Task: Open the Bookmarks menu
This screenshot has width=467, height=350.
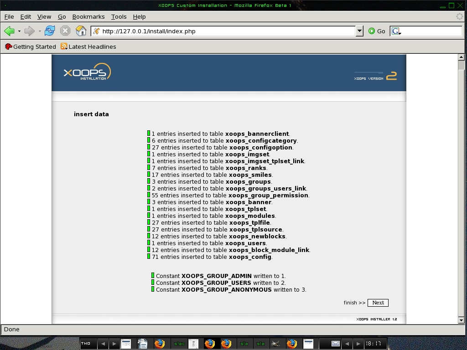Action: pos(88,16)
